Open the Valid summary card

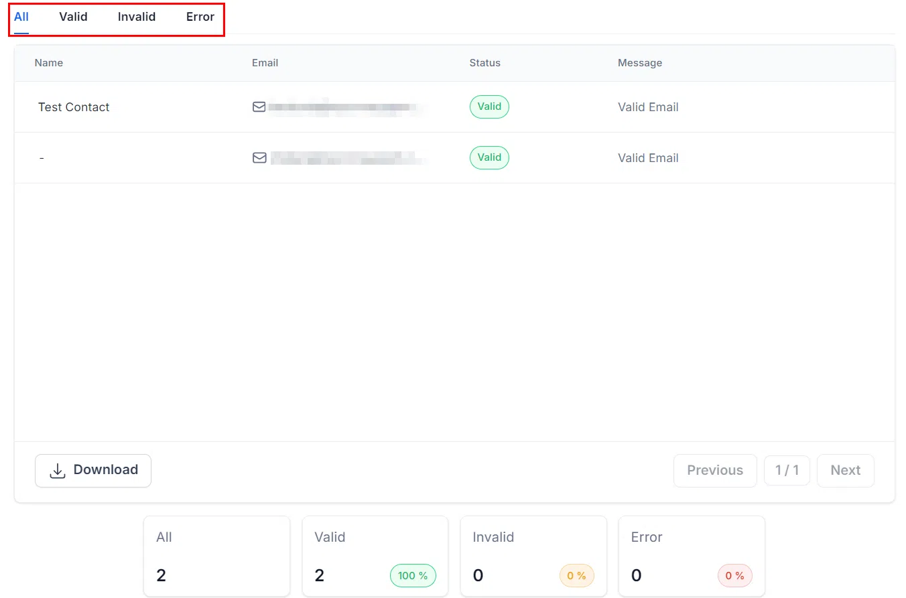pyautogui.click(x=375, y=556)
